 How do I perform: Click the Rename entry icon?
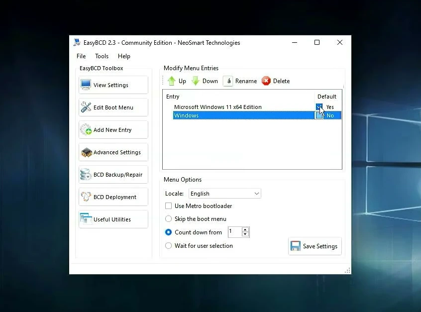[228, 81]
